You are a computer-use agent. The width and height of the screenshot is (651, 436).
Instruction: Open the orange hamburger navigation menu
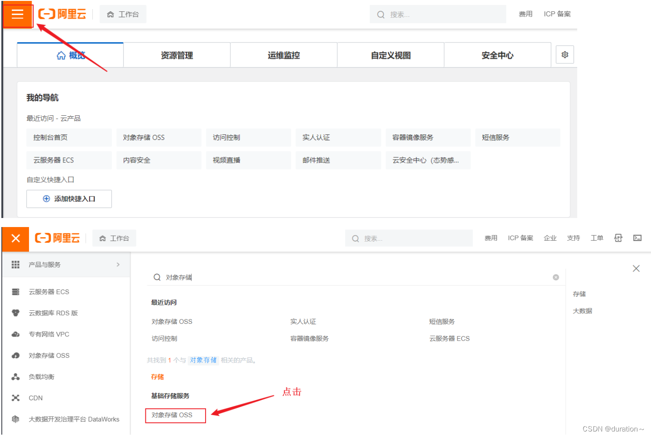18,14
